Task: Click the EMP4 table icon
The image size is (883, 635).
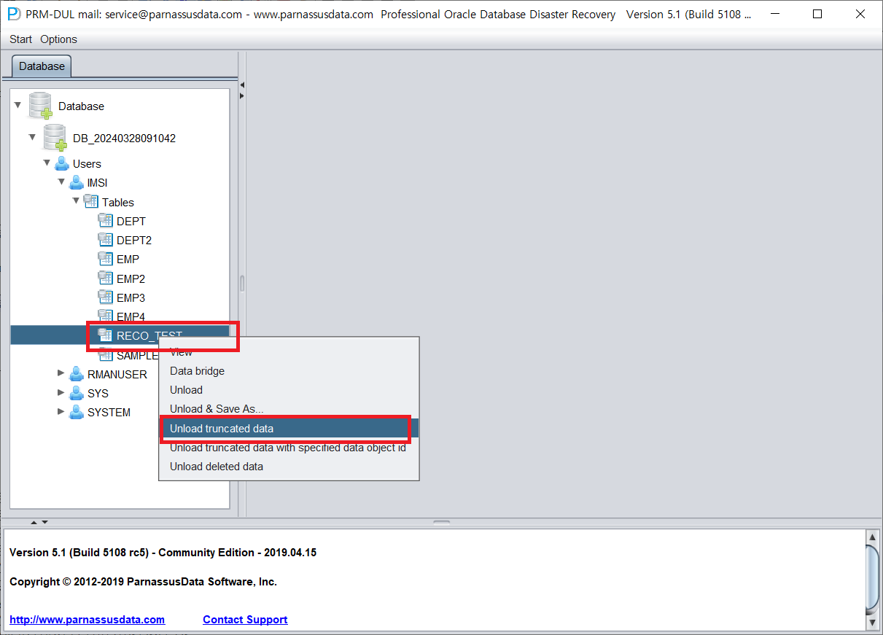Action: [x=106, y=316]
